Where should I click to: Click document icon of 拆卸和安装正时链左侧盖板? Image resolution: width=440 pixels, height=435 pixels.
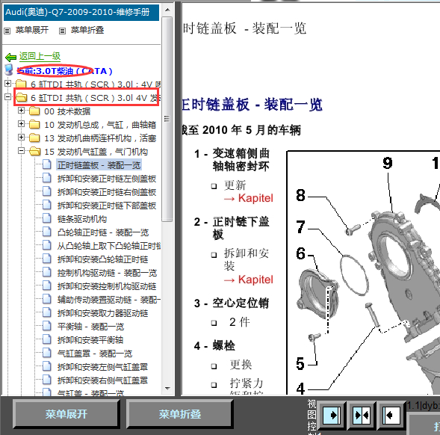[47, 179]
